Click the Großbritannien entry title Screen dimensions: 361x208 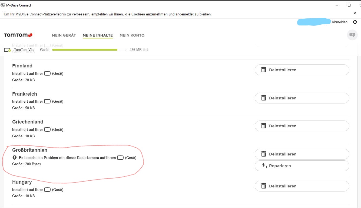(30, 150)
